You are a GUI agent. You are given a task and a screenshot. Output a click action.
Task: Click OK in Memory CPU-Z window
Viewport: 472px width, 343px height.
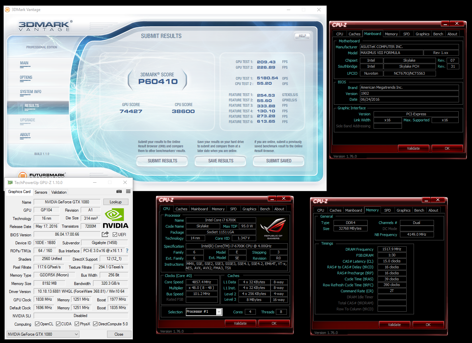(428, 325)
